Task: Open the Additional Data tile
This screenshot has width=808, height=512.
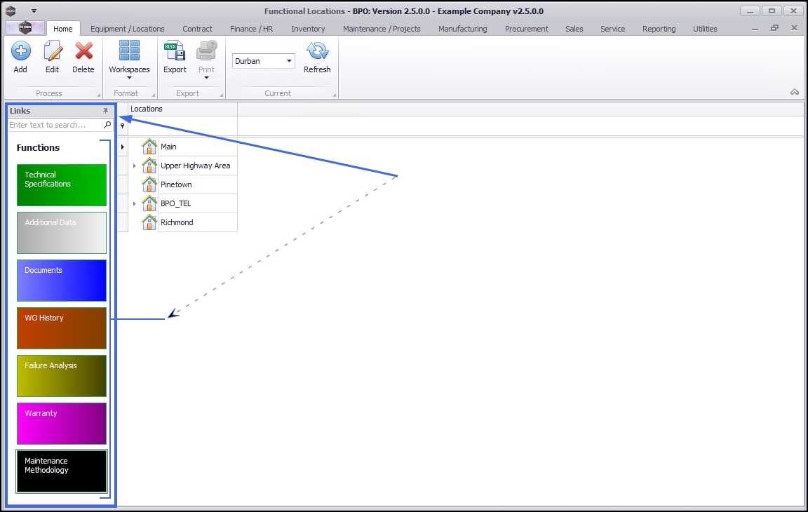Action: 62,233
